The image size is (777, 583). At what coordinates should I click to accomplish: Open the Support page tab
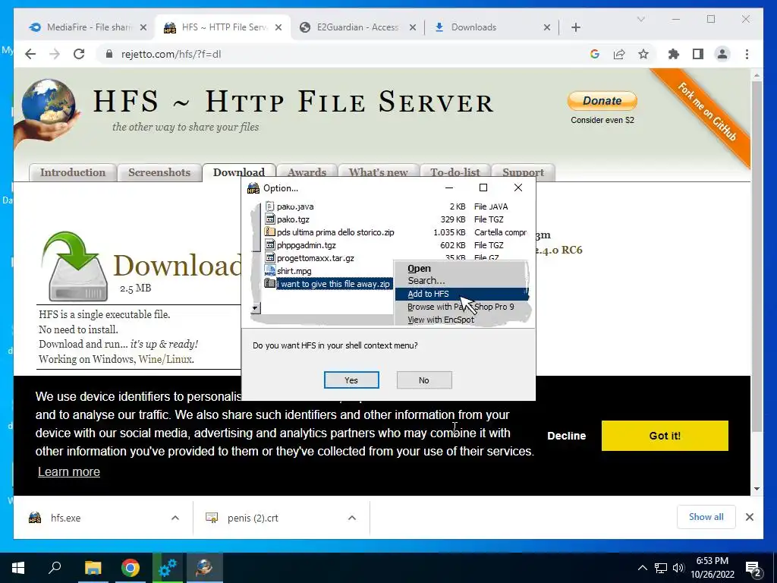coord(524,172)
